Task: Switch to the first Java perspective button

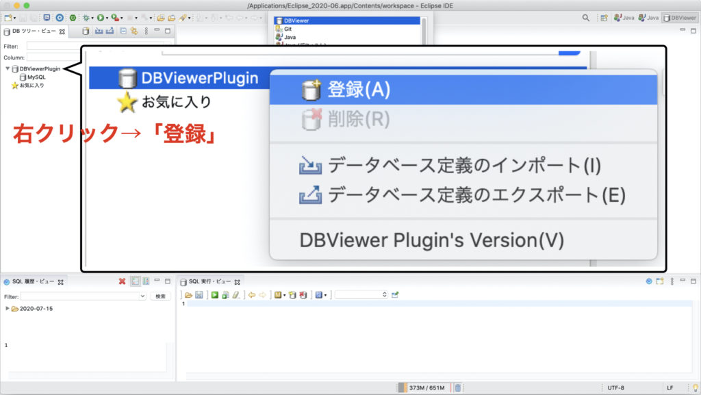Action: pos(624,18)
